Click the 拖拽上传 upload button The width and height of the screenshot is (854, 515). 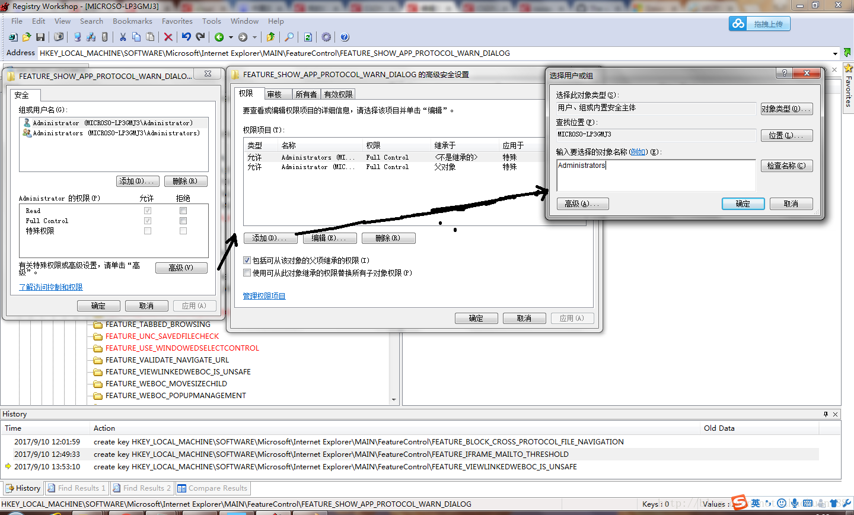760,24
